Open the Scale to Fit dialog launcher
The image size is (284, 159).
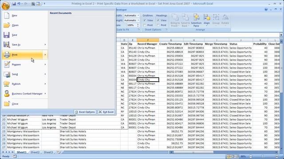tap(139, 30)
